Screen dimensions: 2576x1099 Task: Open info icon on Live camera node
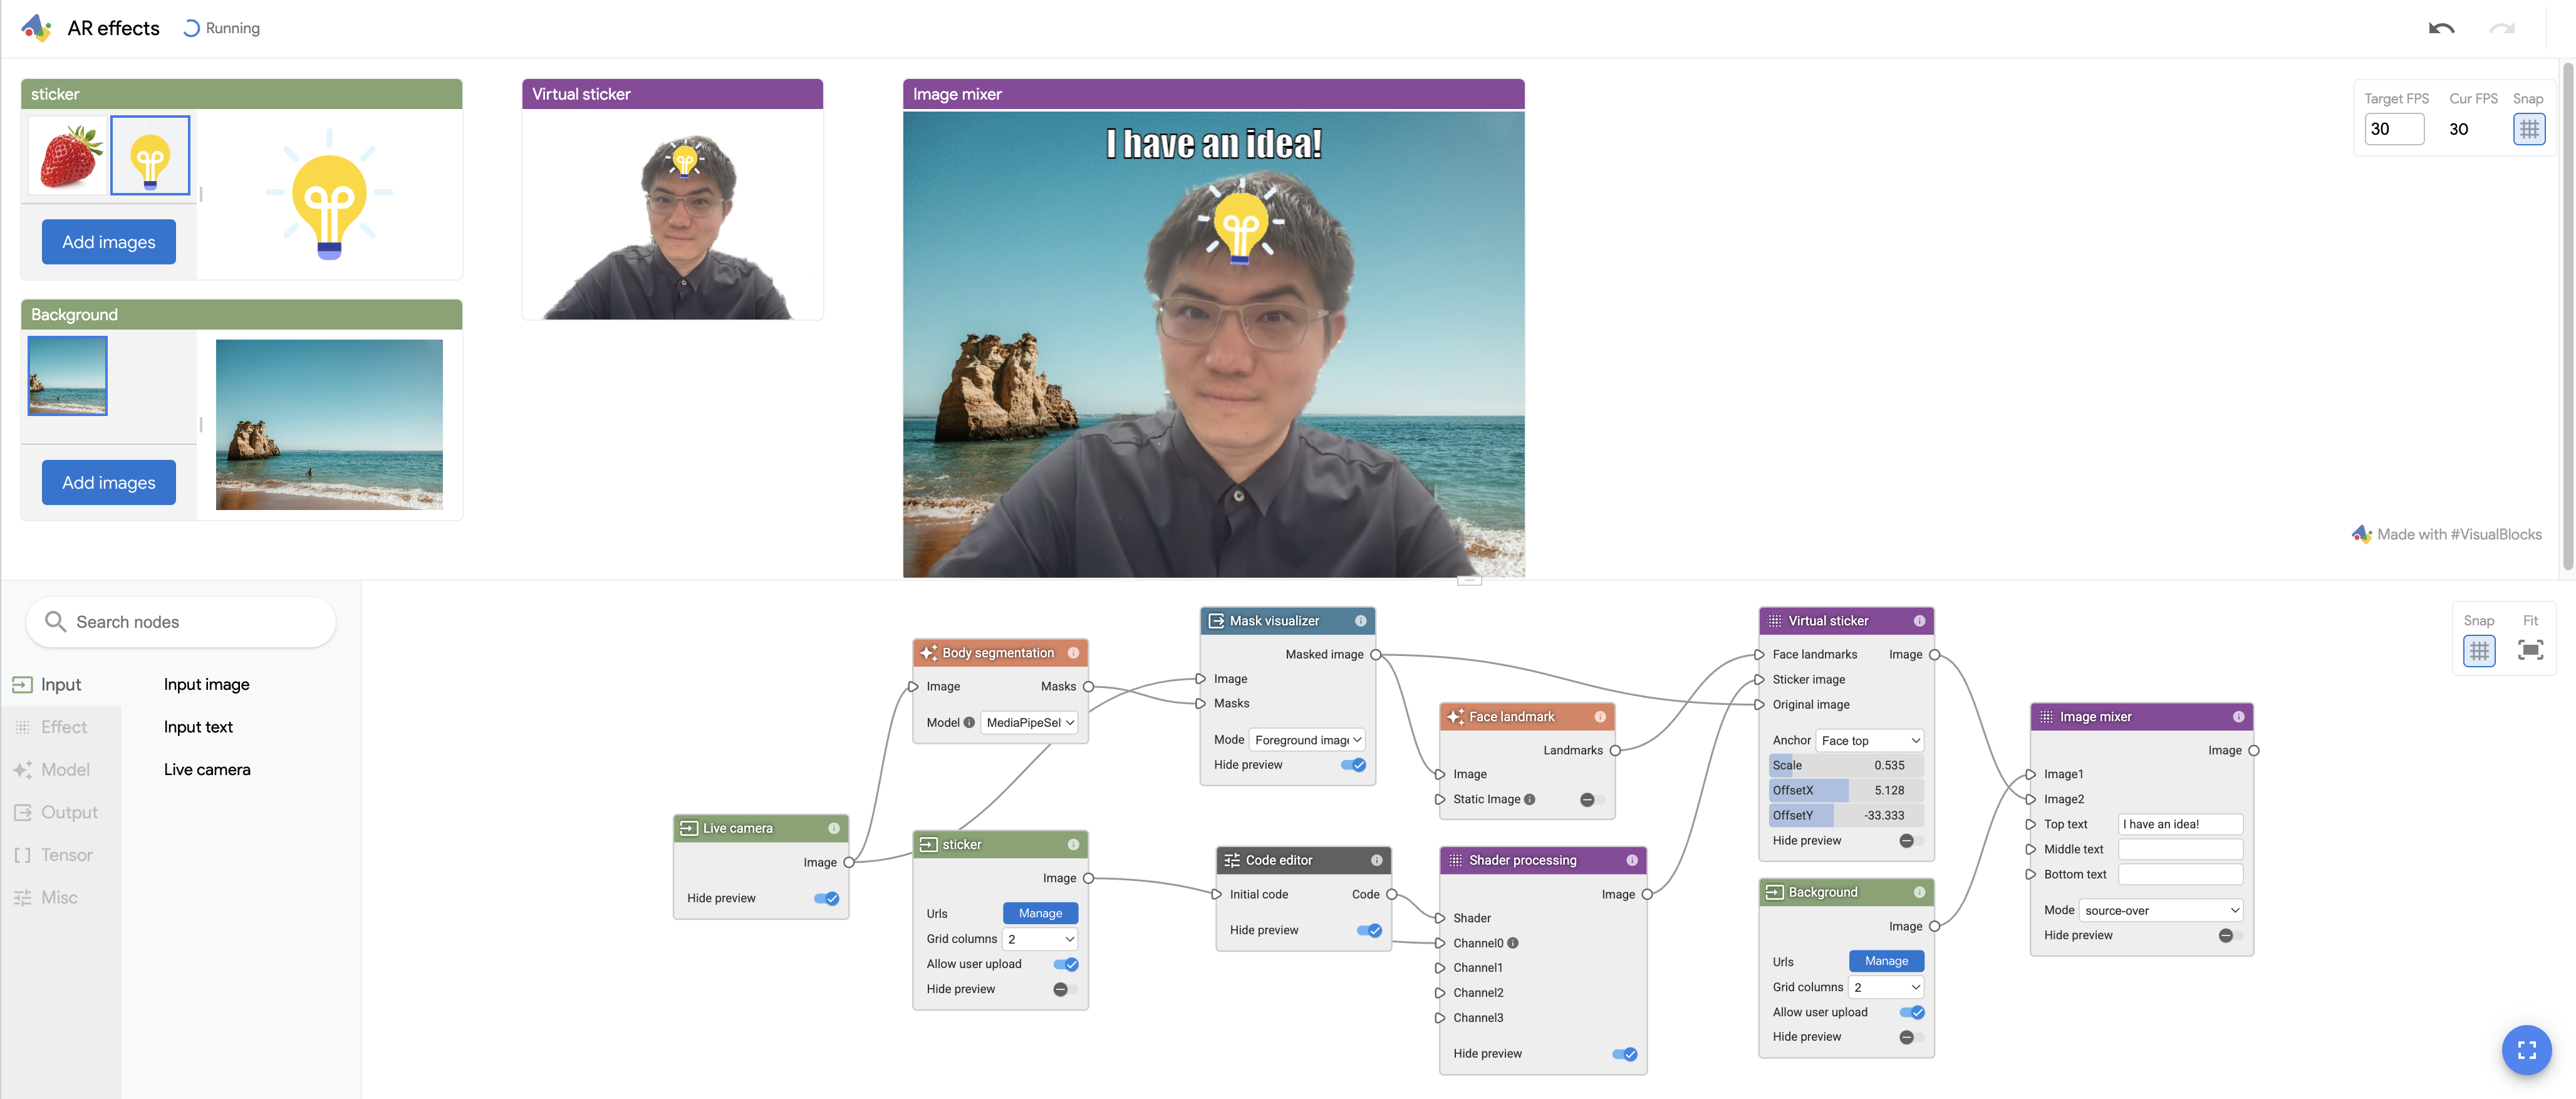833,828
